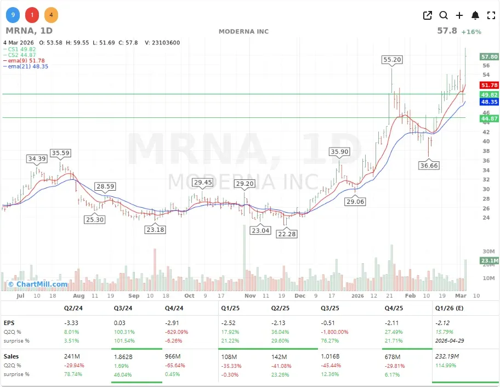
Task: Click the ChartMill logo icon
Action: (x=12, y=284)
